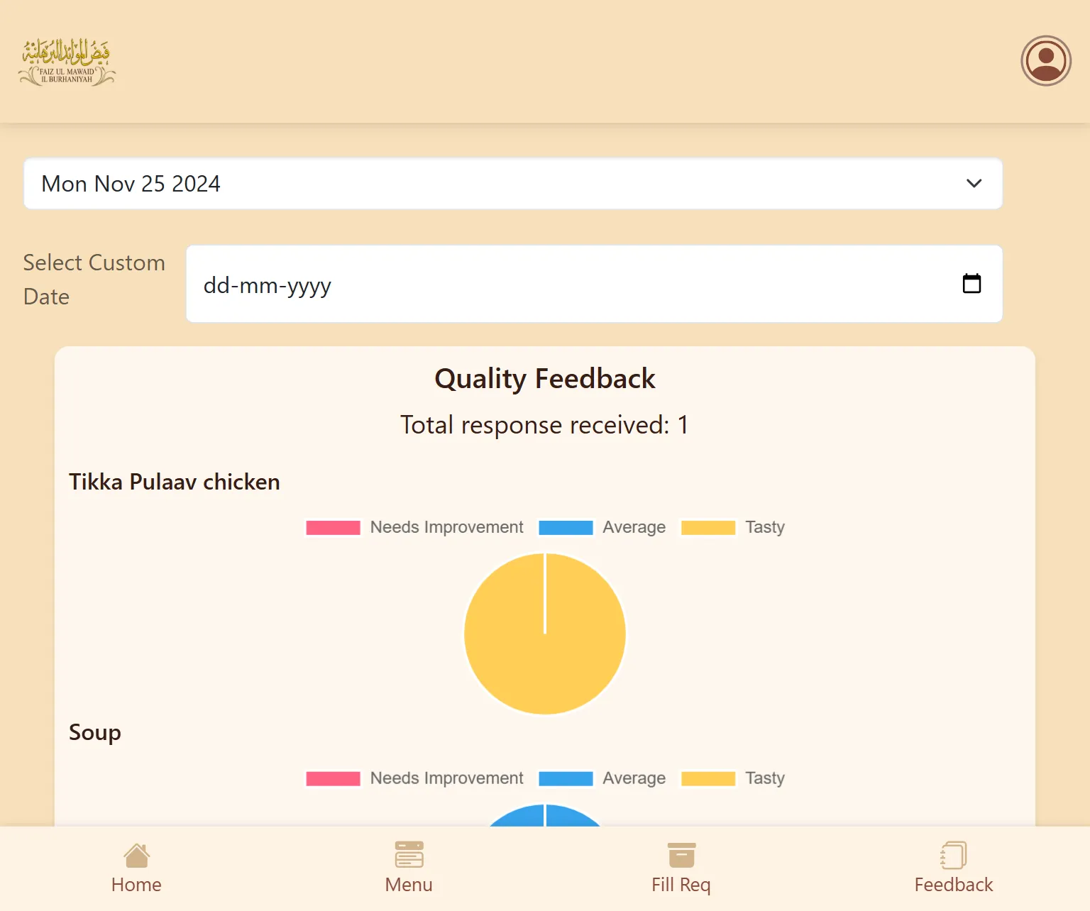Toggle Needs Improvement in Tikka Pulaav legend

(414, 527)
